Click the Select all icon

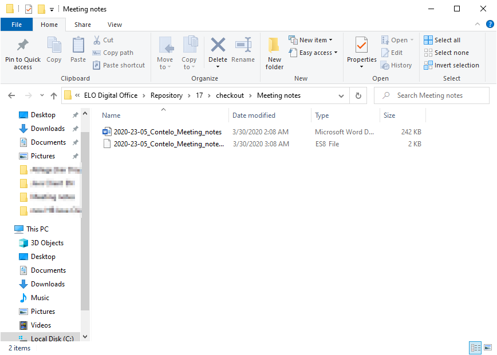428,40
